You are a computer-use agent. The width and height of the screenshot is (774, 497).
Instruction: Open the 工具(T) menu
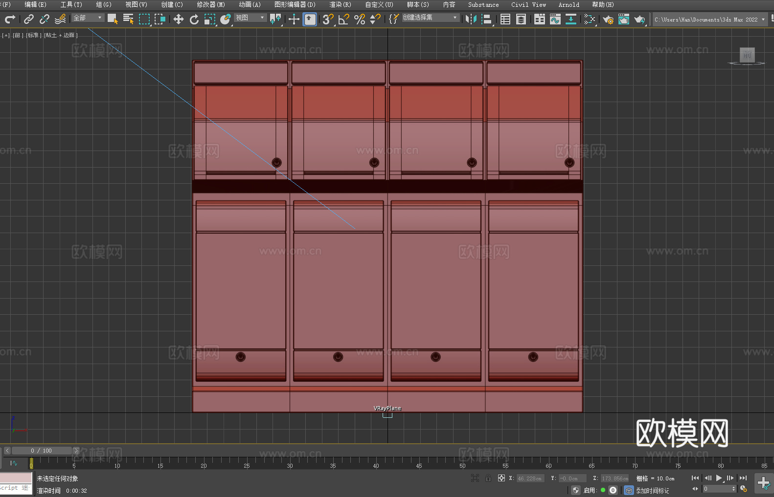pyautogui.click(x=71, y=4)
